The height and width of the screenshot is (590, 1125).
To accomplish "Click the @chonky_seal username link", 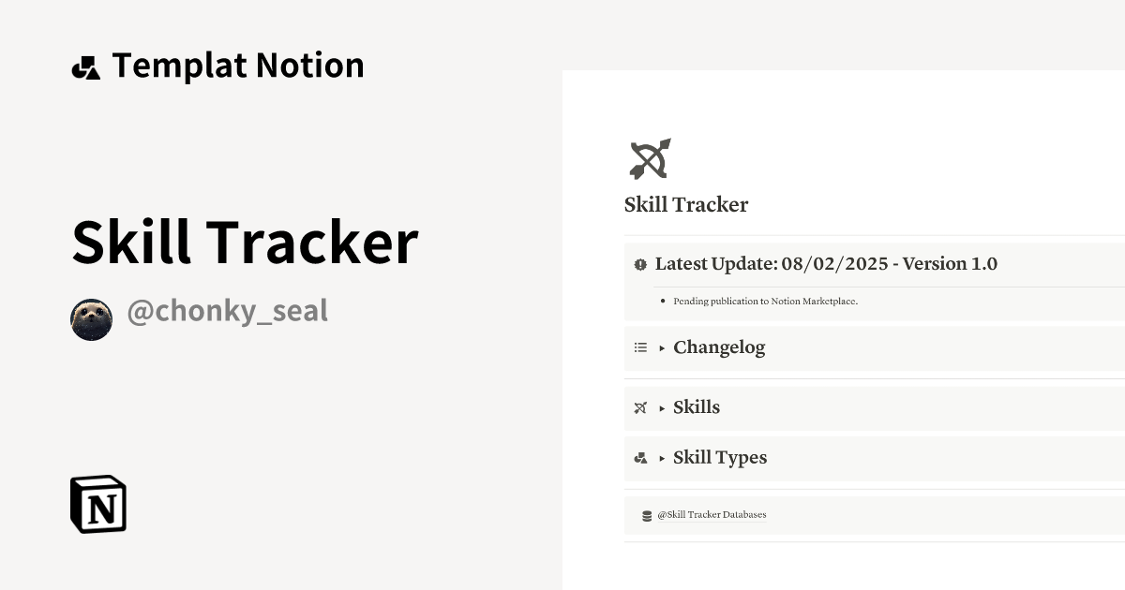I will [228, 310].
